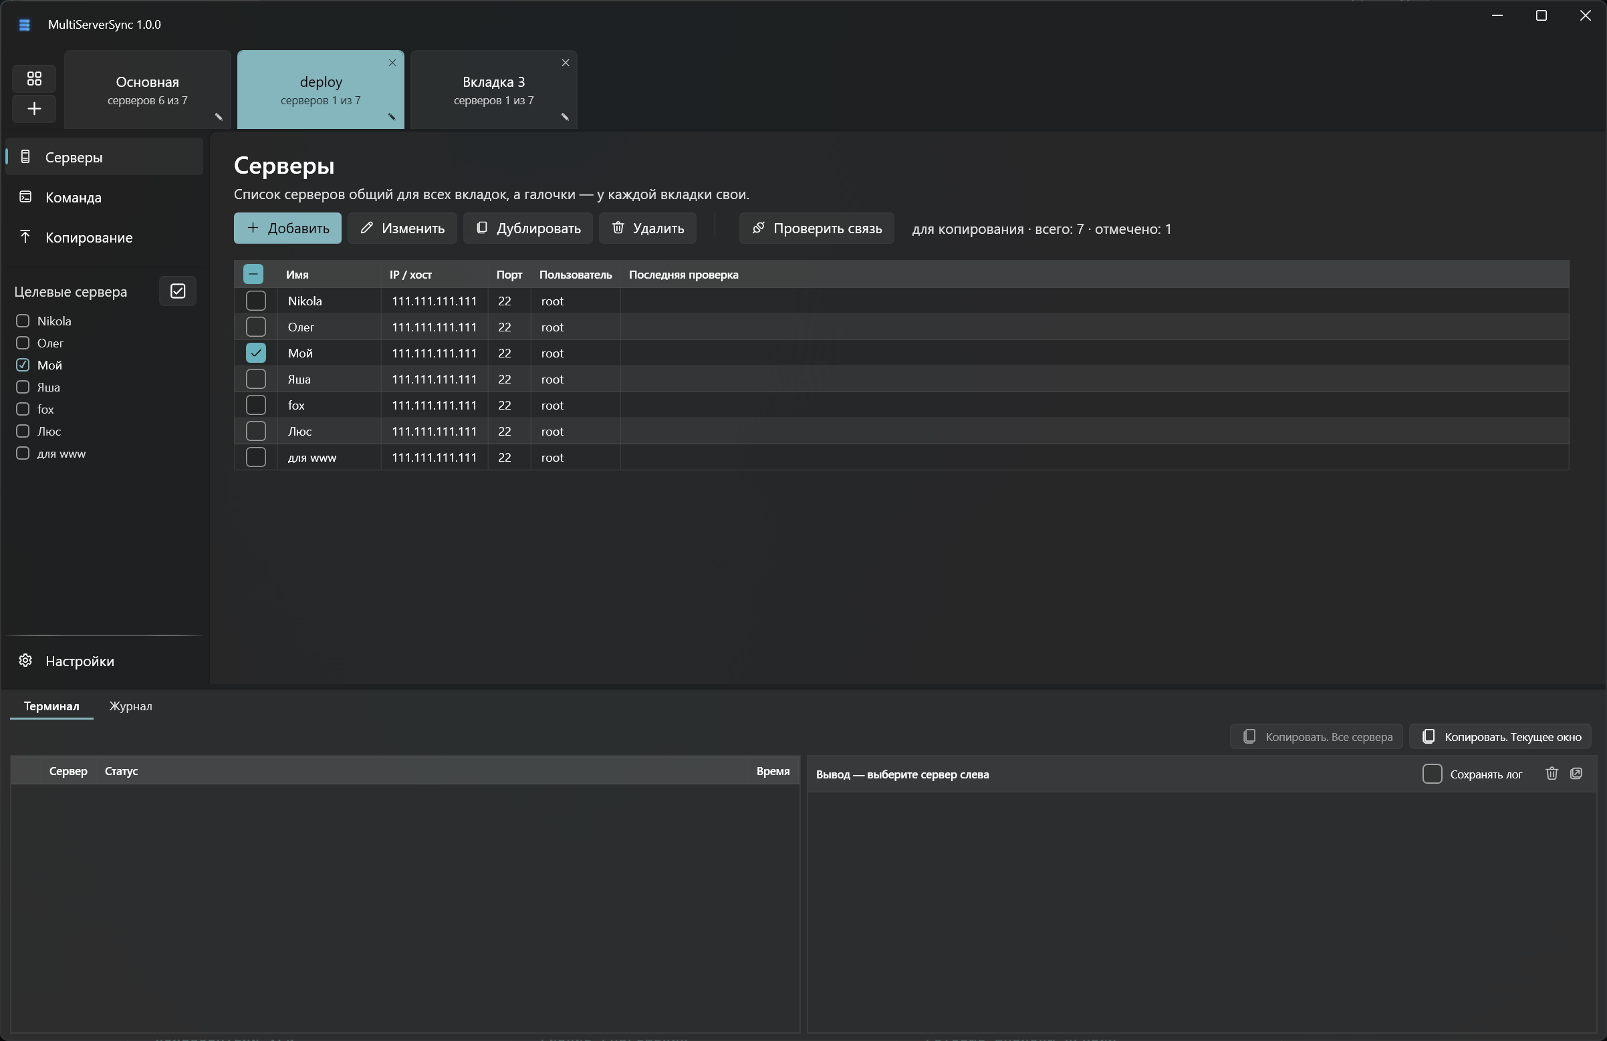Click Копировать. Все сервера button
The height and width of the screenshot is (1041, 1607).
pos(1316,736)
